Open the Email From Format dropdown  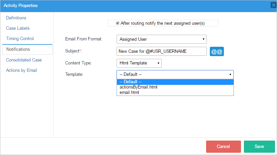(162, 39)
